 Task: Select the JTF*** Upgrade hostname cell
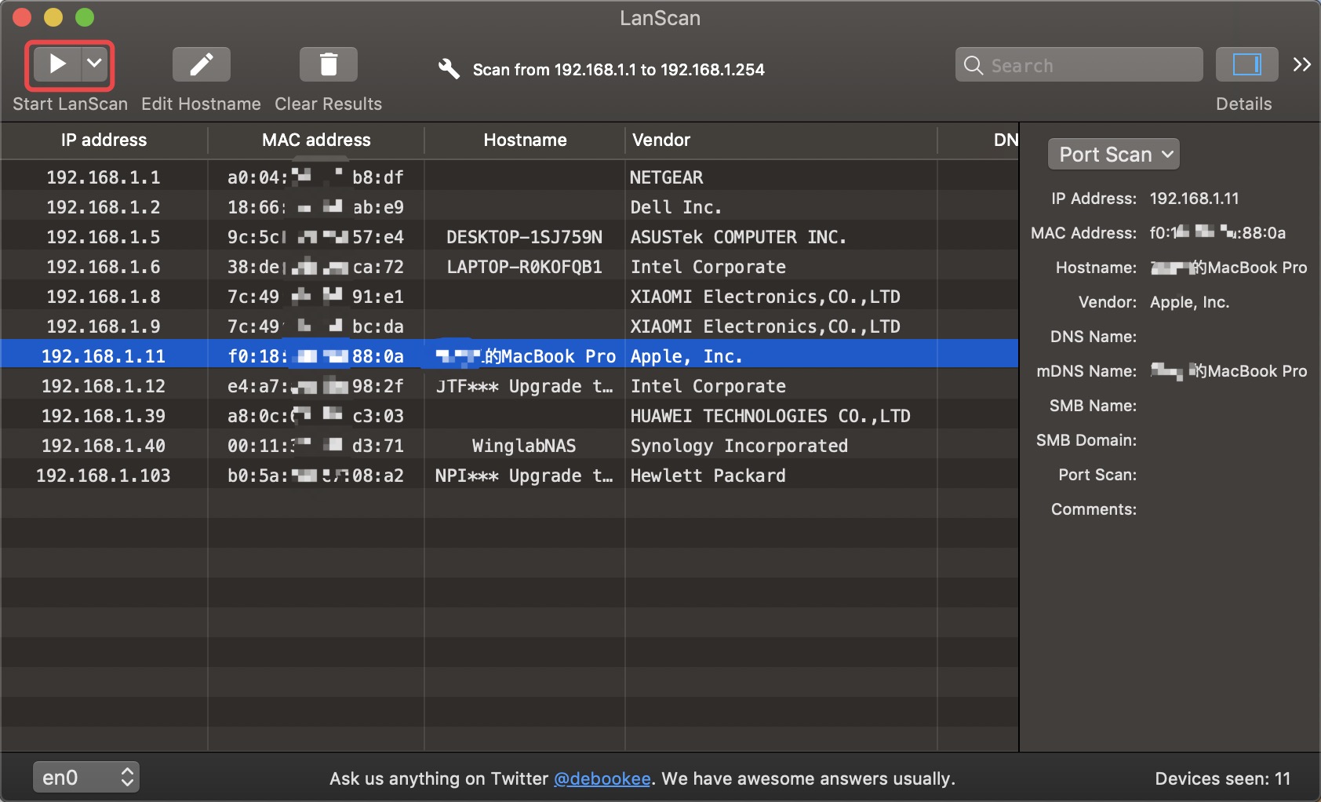(524, 386)
